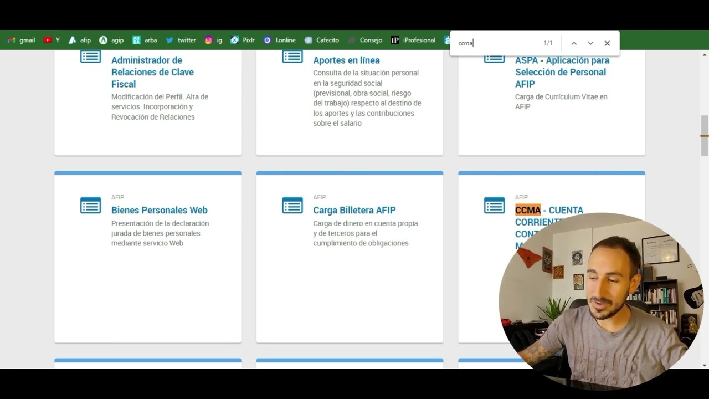Click the AFIP label above Carga Billetera
Viewport: 709px width, 399px height.
[x=320, y=197]
